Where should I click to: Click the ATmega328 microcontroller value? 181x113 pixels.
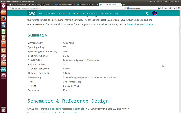tap(69, 43)
